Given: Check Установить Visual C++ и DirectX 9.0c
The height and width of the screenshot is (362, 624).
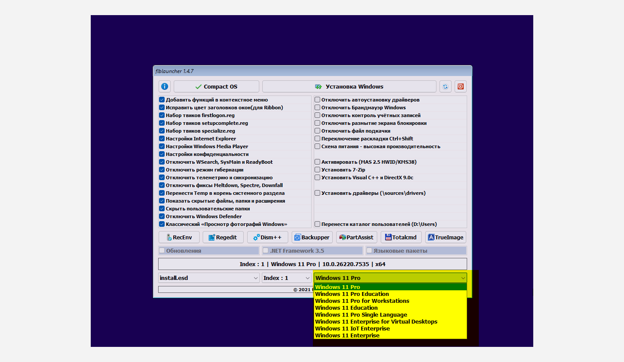Looking at the screenshot, I should coord(318,178).
